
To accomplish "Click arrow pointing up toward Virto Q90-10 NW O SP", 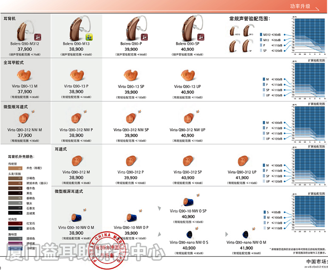I will 159,208.
